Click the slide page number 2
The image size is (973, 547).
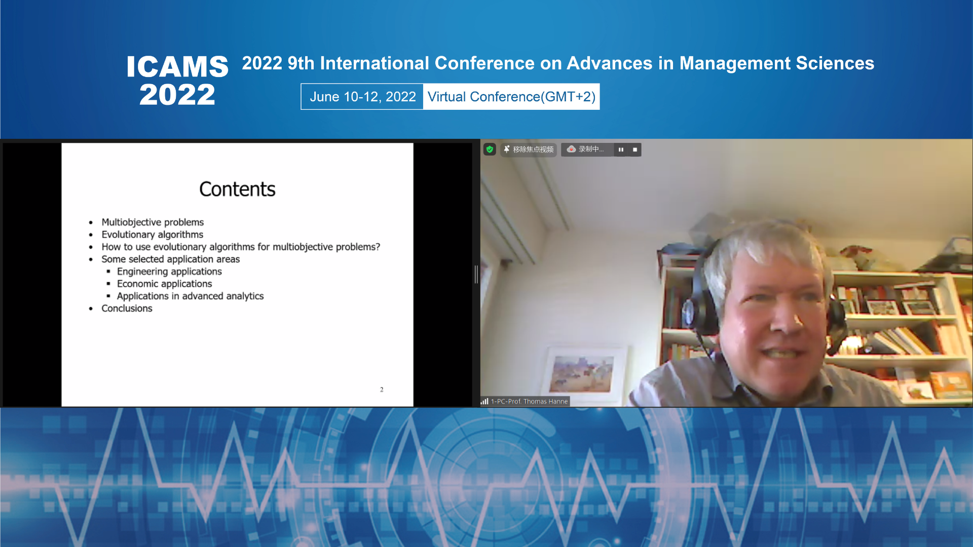(382, 389)
